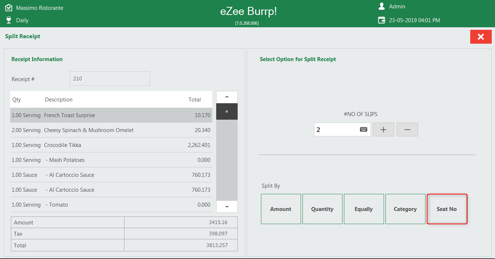The width and height of the screenshot is (495, 259).
Task: Increase number of slips with plus button
Action: click(x=383, y=129)
